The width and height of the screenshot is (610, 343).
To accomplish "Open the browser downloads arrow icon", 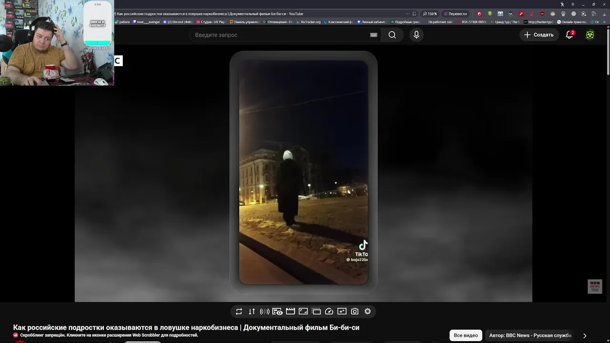I will [605, 14].
